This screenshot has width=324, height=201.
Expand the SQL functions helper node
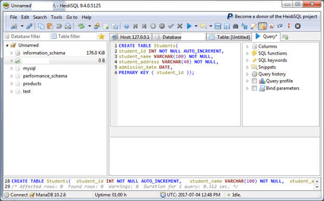[247, 53]
